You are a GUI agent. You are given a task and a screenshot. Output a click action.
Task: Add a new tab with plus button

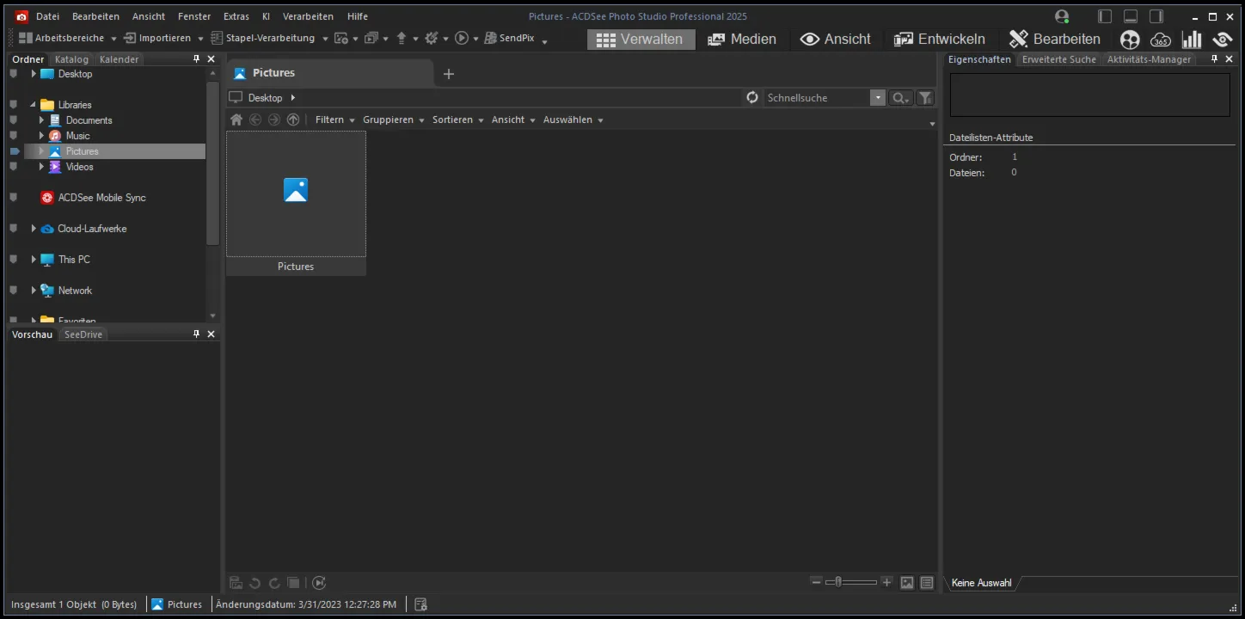448,74
